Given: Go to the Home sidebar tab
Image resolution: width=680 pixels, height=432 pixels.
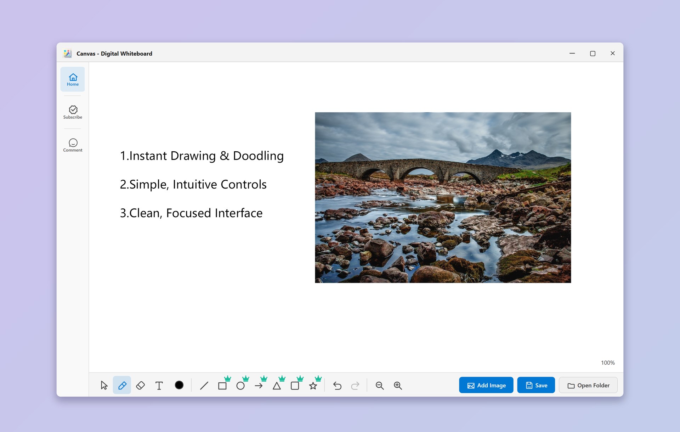Looking at the screenshot, I should (x=73, y=79).
